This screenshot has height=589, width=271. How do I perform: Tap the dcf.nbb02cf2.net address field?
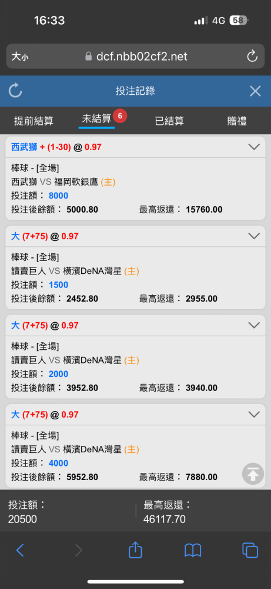tap(136, 57)
